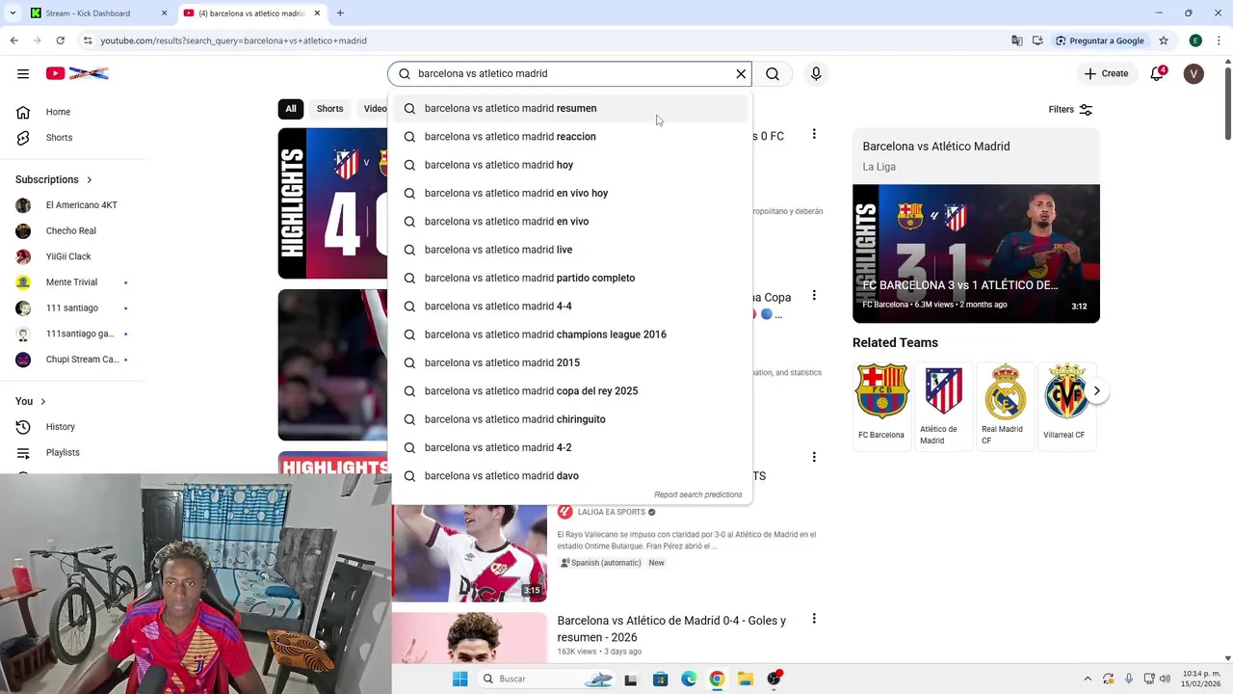
Task: Show hidden system tray icons
Action: 1088,679
